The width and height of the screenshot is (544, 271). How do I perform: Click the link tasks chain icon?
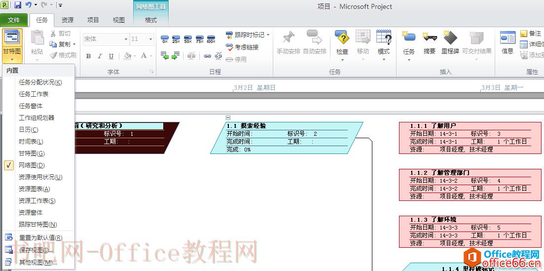point(207,56)
